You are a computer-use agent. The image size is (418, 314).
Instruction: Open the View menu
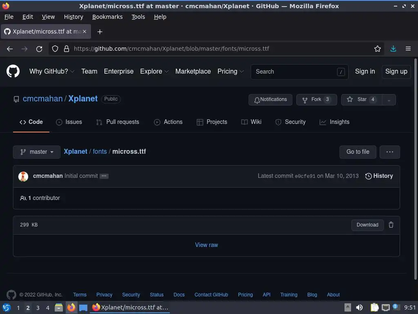point(48,17)
